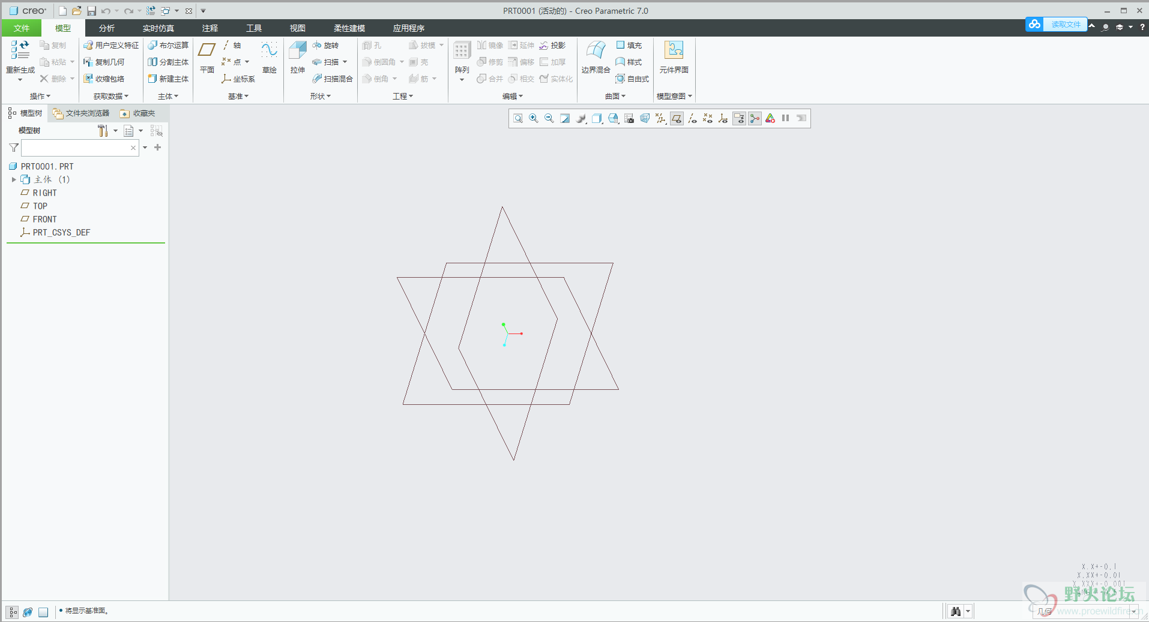Select the Revolve (旋转) tool
Screen dimensions: 1149x622
pyautogui.click(x=325, y=45)
